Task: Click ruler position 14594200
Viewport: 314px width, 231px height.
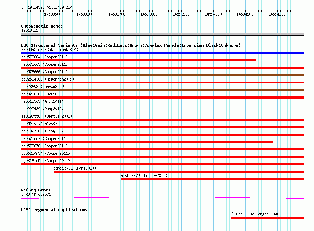Action: (277, 14)
